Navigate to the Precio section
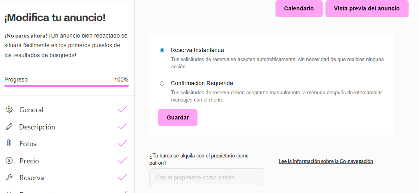This screenshot has width=419, height=193. (x=29, y=161)
